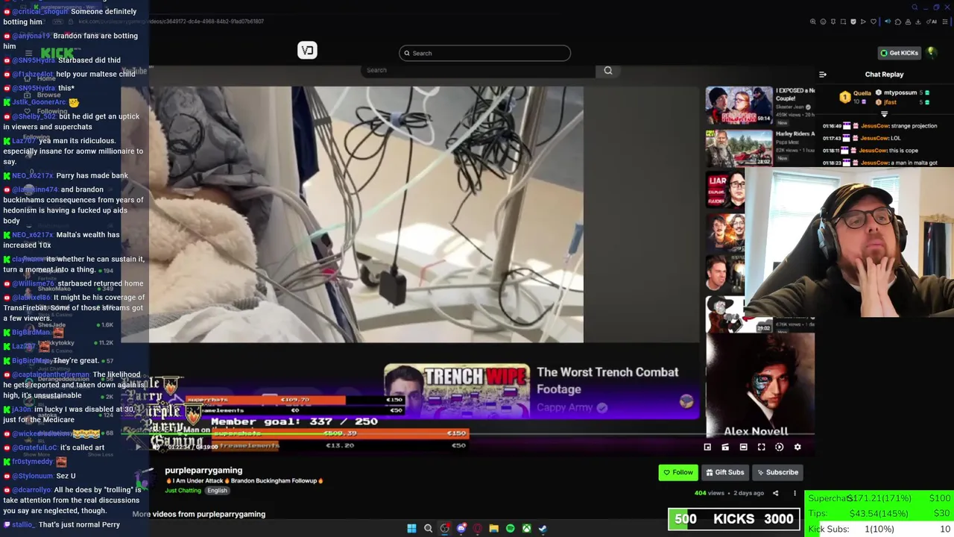
Task: Click the Get KICKs button
Action: (x=899, y=53)
